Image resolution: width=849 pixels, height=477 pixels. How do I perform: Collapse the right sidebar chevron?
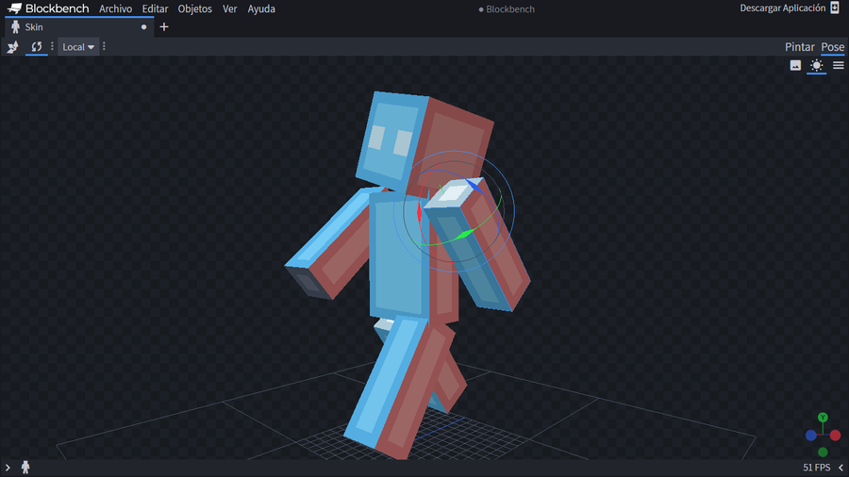click(841, 468)
